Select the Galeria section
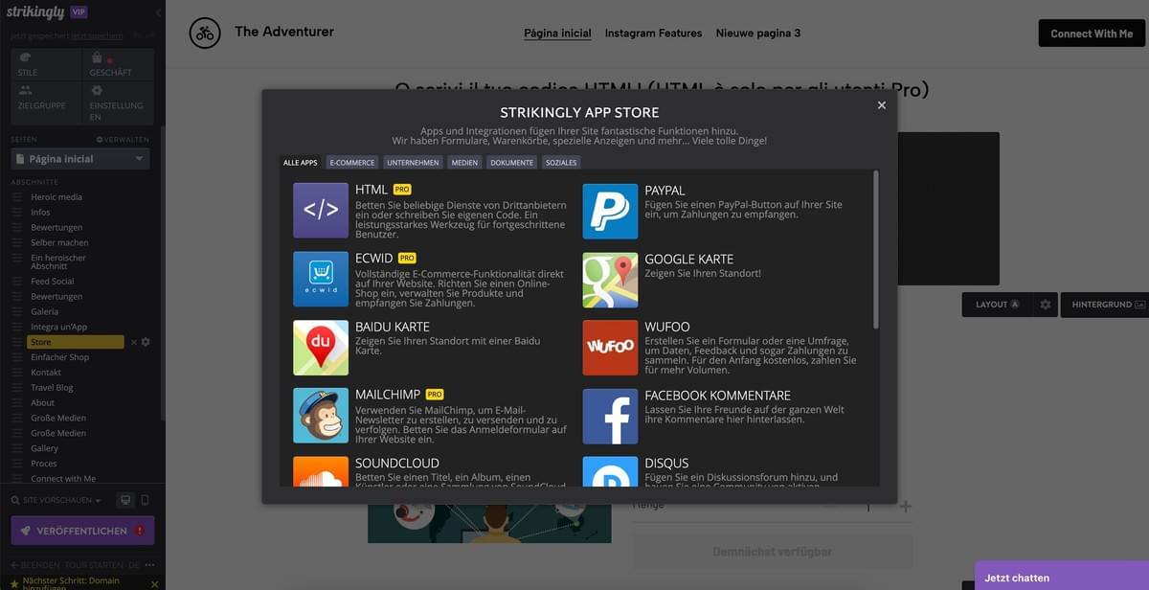Image resolution: width=1149 pixels, height=590 pixels. [44, 311]
